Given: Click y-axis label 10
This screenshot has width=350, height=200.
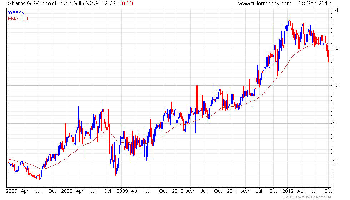Looking at the screenshot, I should tap(335, 161).
